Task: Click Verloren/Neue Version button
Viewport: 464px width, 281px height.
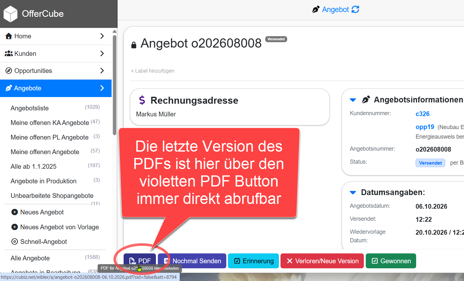Action: coord(322,261)
